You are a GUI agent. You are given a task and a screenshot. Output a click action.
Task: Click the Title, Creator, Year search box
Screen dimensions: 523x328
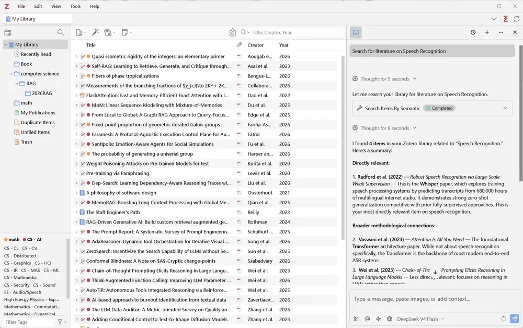(x=297, y=32)
